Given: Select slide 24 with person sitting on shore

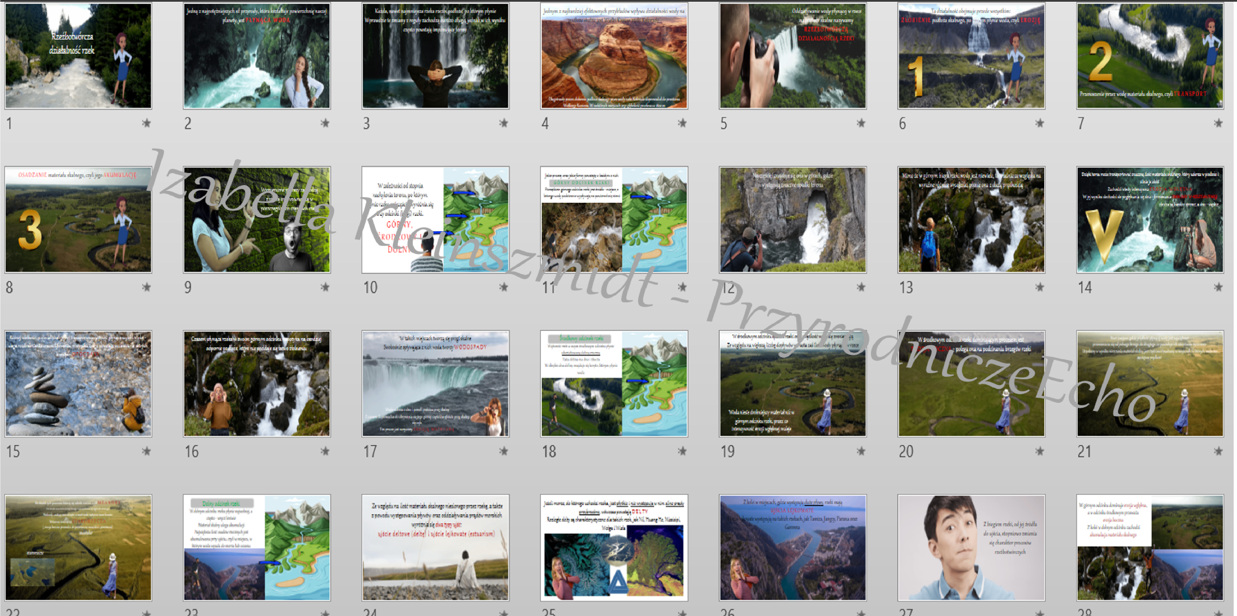Looking at the screenshot, I should (435, 547).
